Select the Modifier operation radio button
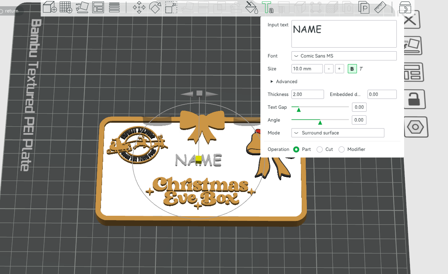Screen dimensions: 448x274 pyautogui.click(x=342, y=149)
